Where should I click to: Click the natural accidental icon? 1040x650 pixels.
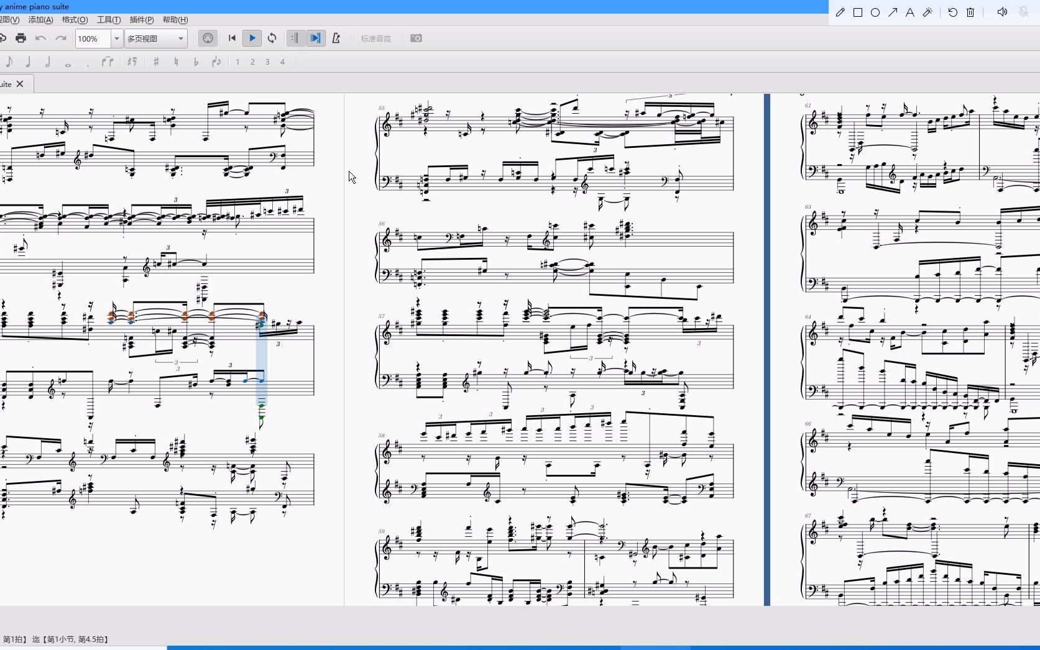[177, 62]
